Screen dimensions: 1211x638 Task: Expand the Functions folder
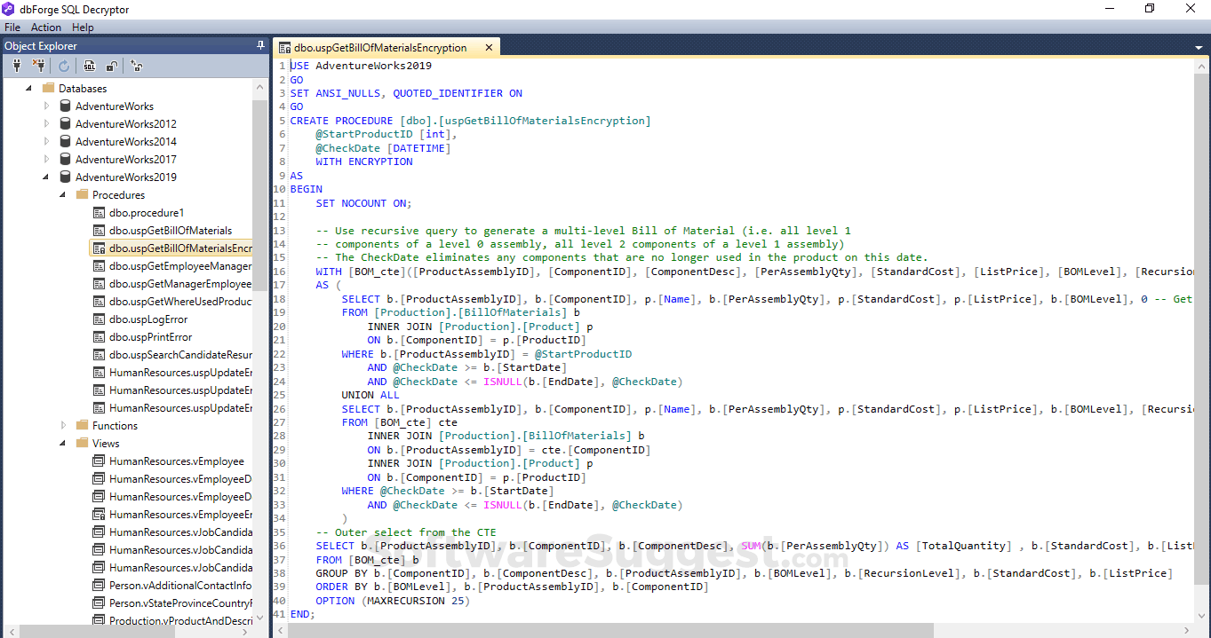pos(63,425)
